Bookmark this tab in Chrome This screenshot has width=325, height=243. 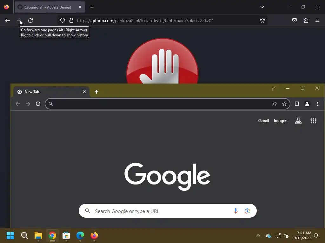tap(284, 104)
